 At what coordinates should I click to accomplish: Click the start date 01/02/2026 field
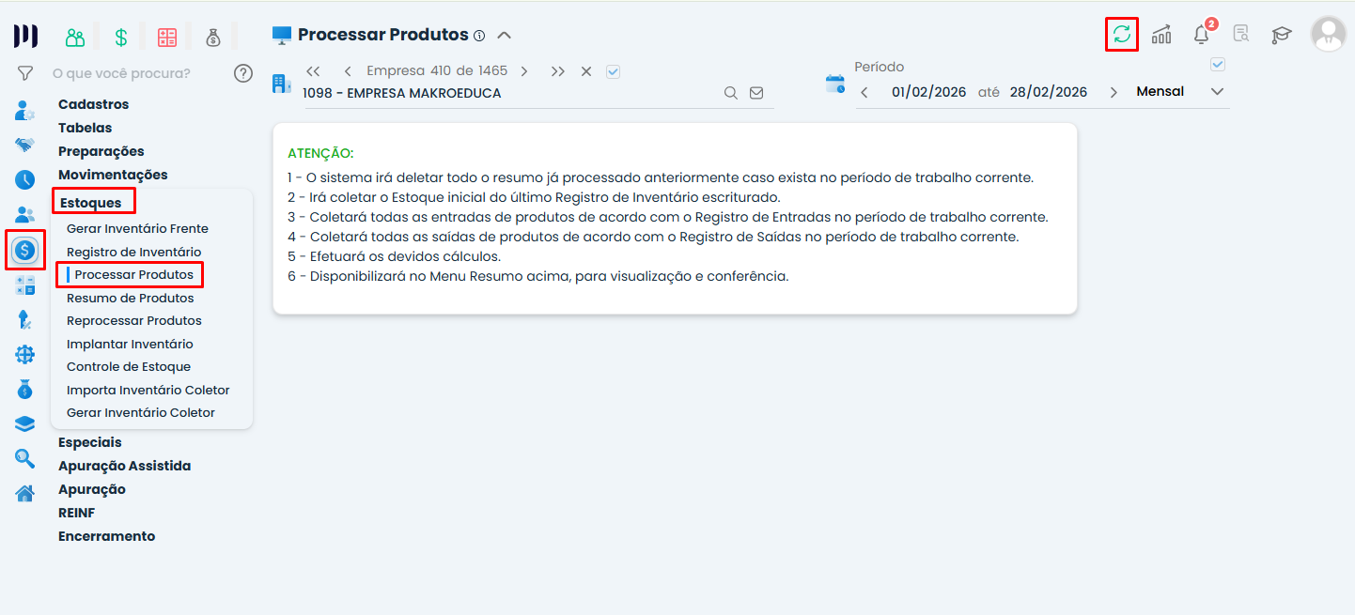(927, 92)
